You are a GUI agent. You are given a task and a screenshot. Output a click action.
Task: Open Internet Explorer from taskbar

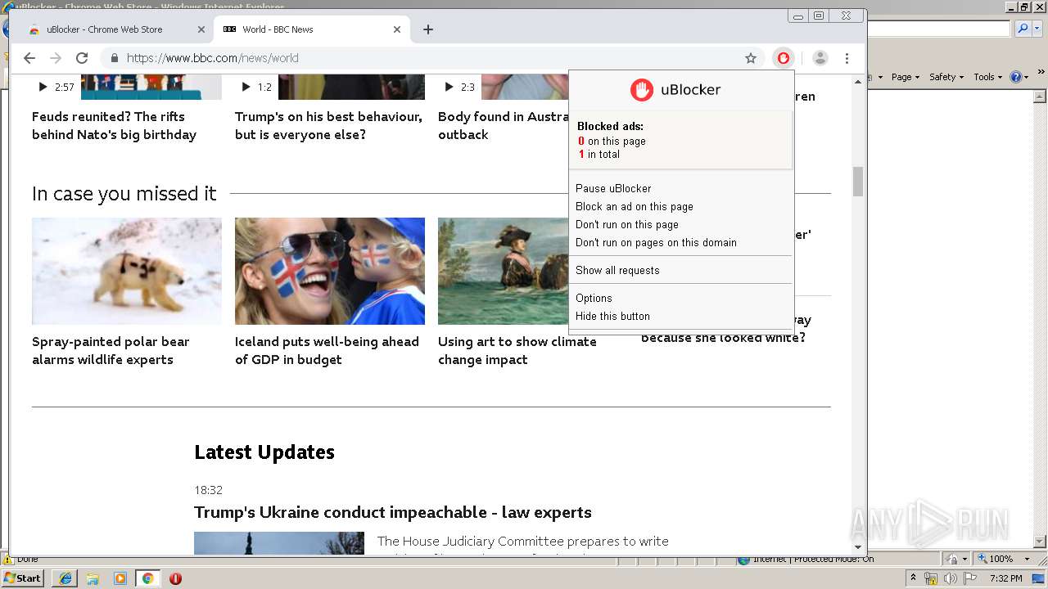click(65, 578)
